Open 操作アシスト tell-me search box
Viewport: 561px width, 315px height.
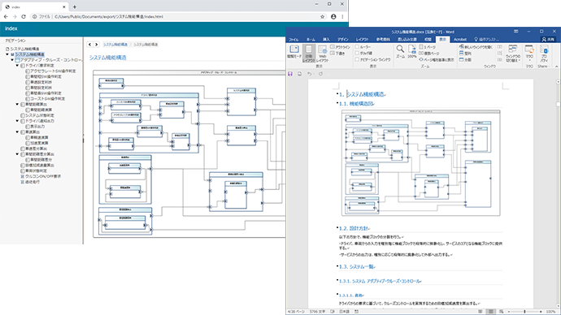click(x=486, y=39)
